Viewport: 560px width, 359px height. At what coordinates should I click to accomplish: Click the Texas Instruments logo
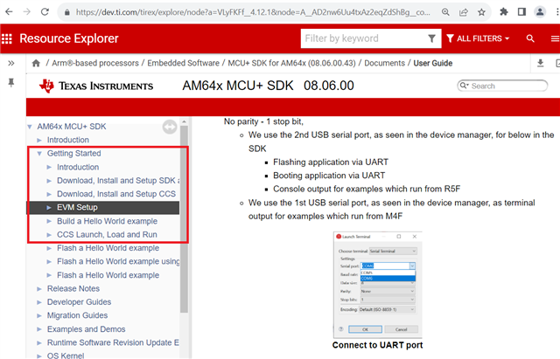tap(96, 86)
